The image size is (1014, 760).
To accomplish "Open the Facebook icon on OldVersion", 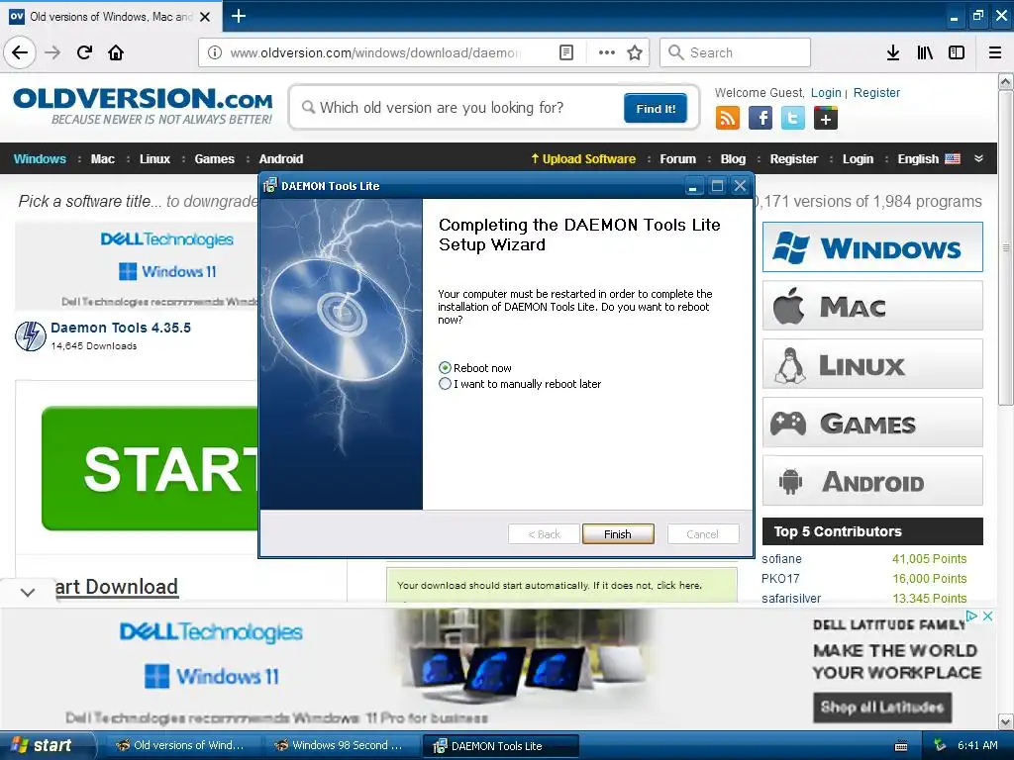I will 760,119.
